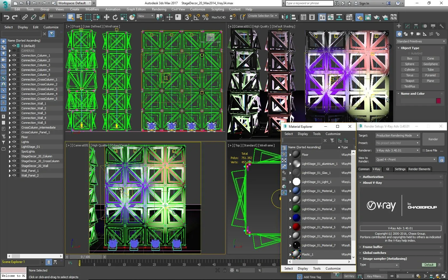Choose the Select and Scale tool

tap(124, 17)
